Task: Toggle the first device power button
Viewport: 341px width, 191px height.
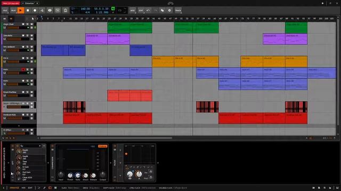Action: click(13, 146)
